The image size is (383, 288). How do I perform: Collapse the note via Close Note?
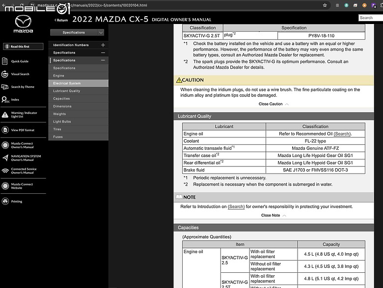click(x=274, y=215)
